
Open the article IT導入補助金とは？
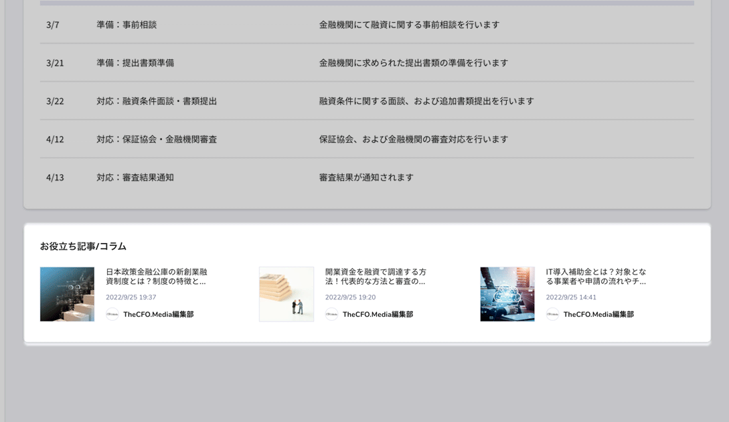596,277
